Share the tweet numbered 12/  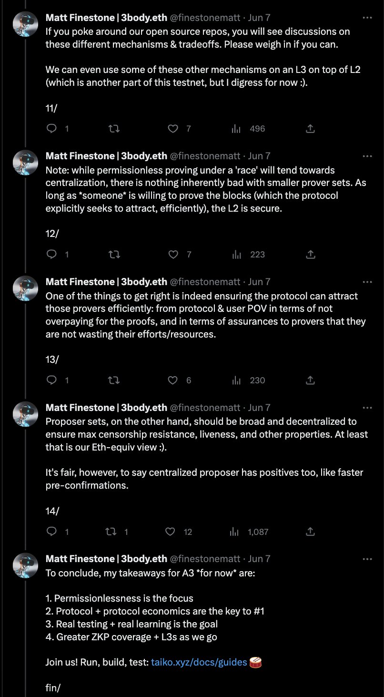310,255
